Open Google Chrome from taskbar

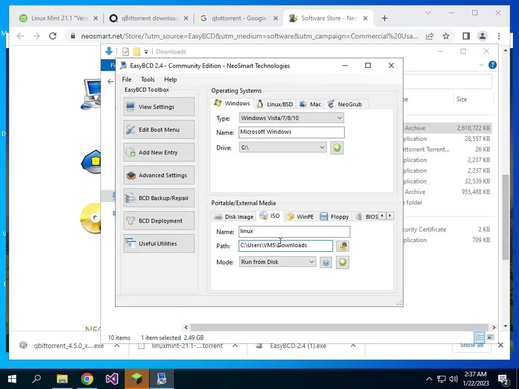click(x=87, y=379)
